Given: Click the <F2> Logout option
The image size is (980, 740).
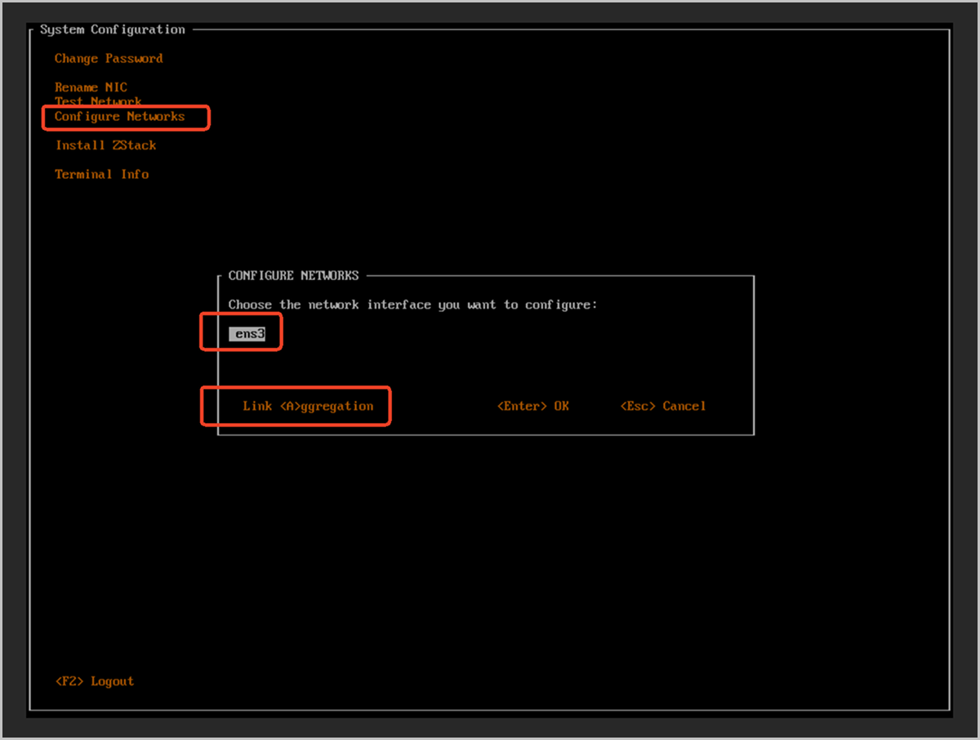Looking at the screenshot, I should 94,681.
